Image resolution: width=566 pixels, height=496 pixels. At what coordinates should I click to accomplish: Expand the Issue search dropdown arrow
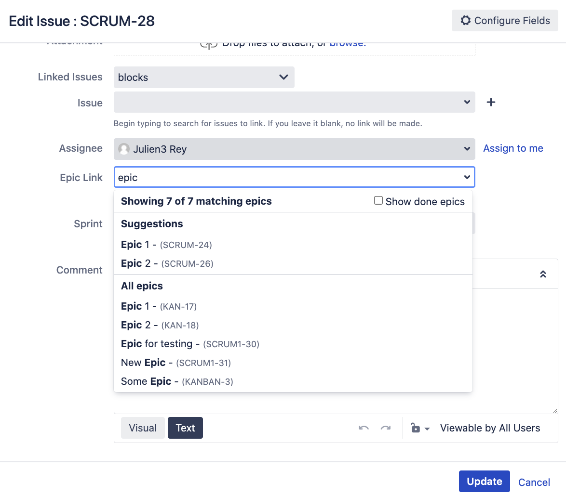coord(467,102)
